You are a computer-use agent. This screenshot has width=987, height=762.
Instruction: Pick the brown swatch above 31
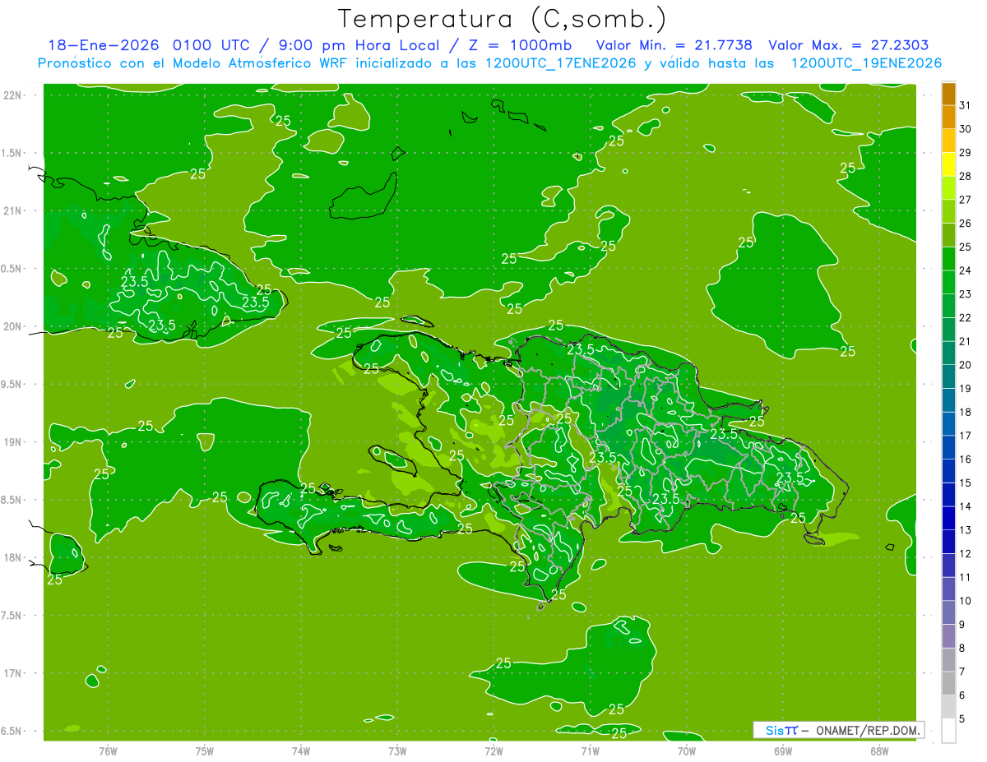[x=948, y=94]
